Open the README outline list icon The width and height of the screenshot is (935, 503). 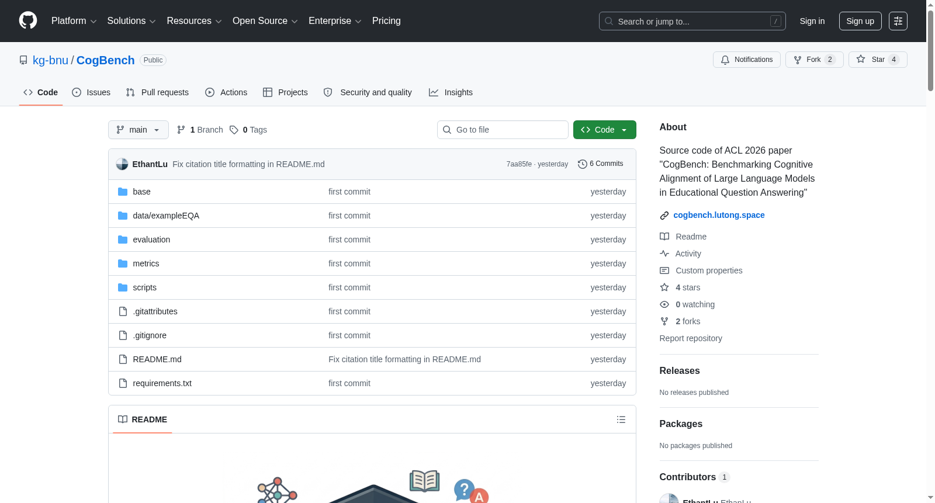621,419
